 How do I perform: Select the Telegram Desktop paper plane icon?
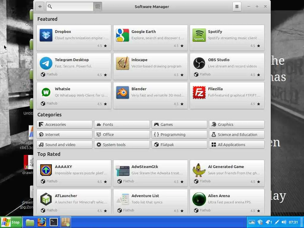tap(46, 63)
